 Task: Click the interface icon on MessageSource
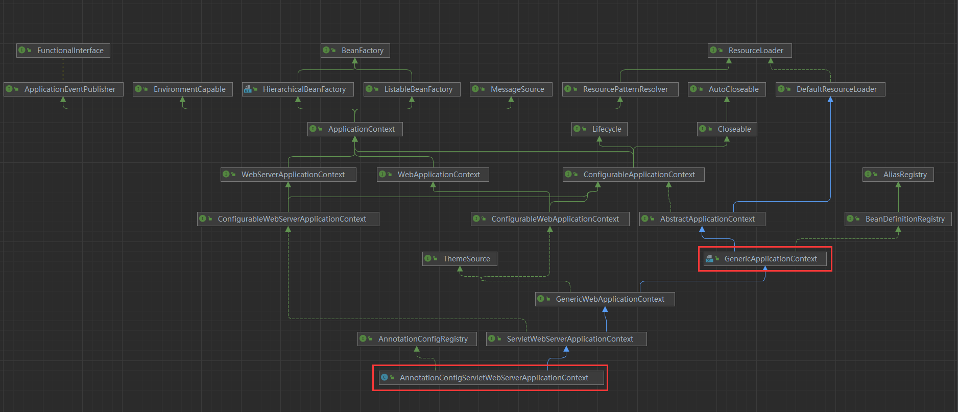click(475, 89)
